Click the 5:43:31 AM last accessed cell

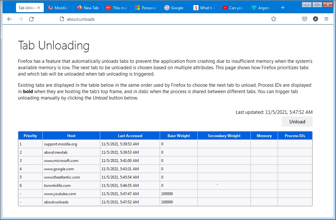click(130, 169)
